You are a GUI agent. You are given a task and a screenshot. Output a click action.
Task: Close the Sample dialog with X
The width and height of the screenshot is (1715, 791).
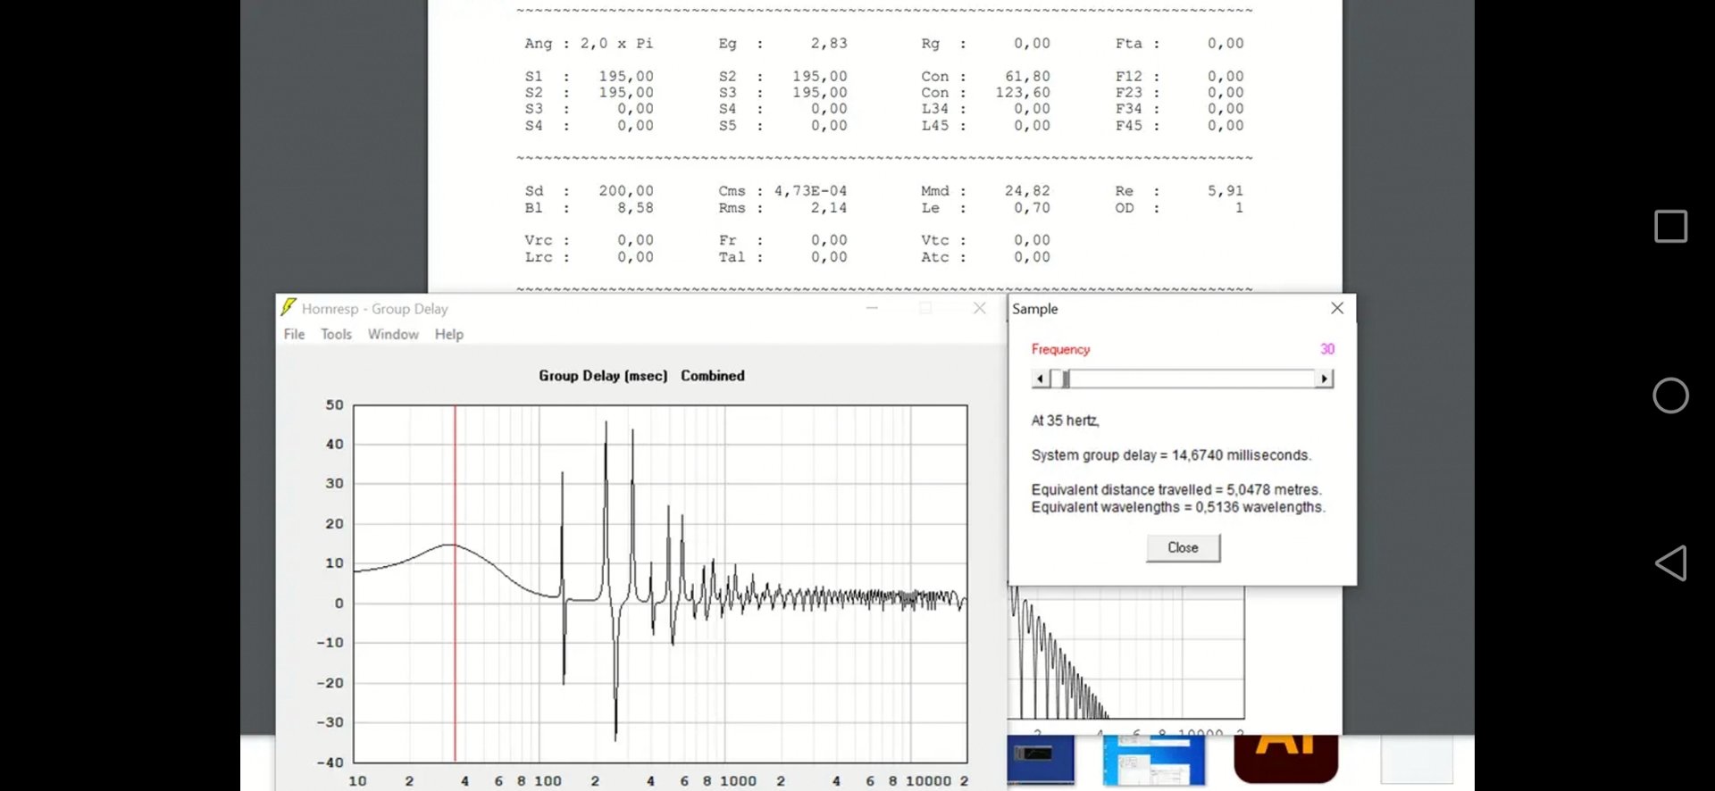[x=1336, y=308]
